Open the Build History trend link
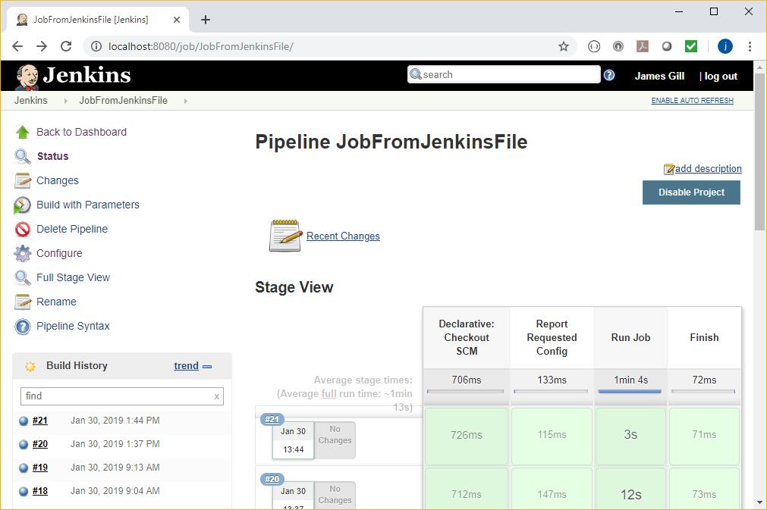This screenshot has width=767, height=510. pyautogui.click(x=187, y=366)
